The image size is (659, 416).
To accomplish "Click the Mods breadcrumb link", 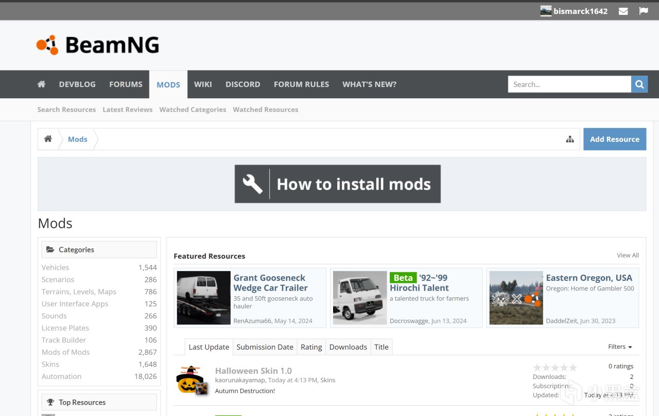I will pos(78,139).
